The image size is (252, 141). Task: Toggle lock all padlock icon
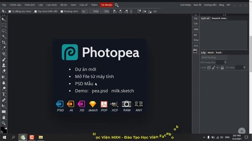tap(222, 68)
